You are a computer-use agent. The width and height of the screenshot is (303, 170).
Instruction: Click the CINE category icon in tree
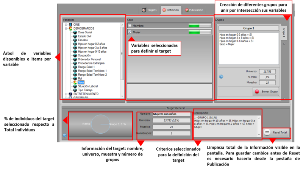(70, 25)
